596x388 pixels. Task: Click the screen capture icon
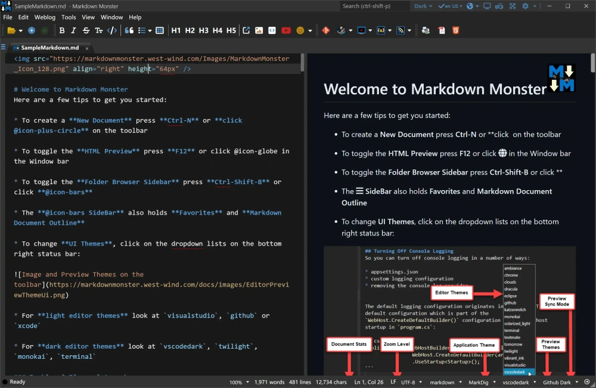tap(361, 30)
